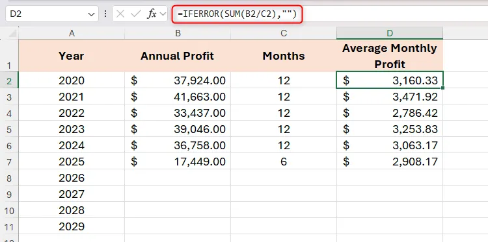Viewport: 488px width, 242px height.
Task: Click the Select All corner triangle
Action: pyautogui.click(x=13, y=33)
